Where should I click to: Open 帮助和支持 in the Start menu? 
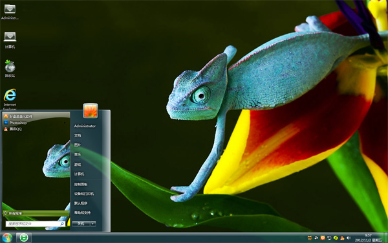click(82, 213)
